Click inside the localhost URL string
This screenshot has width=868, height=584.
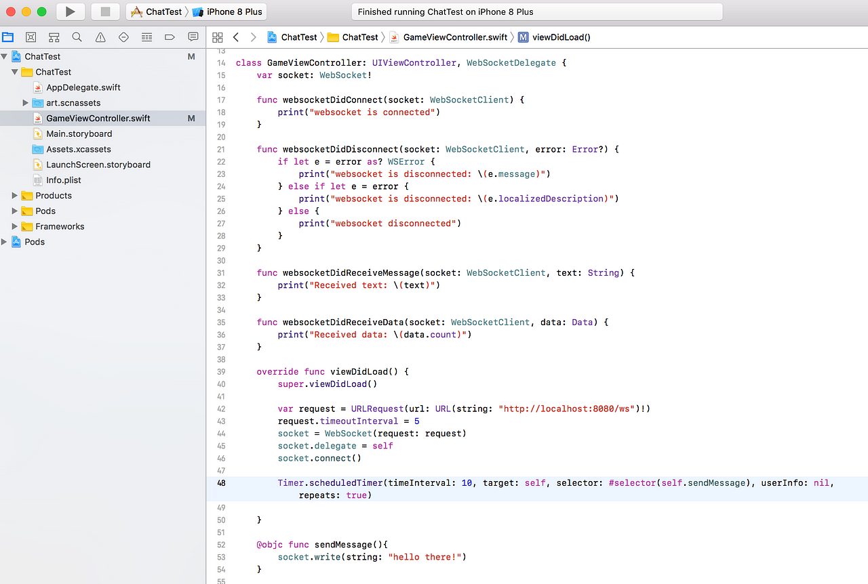click(x=567, y=409)
